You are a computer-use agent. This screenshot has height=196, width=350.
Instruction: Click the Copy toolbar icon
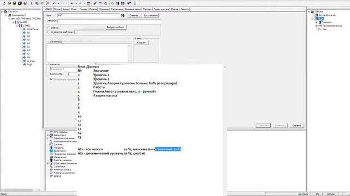(37, 3)
